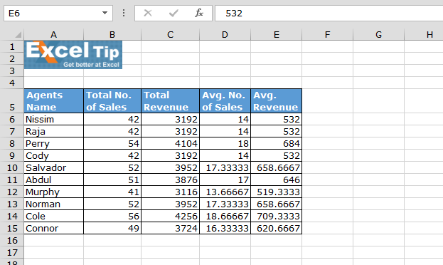This screenshot has height=265, width=443.
Task: Select row 15 header
Action: [x=12, y=228]
